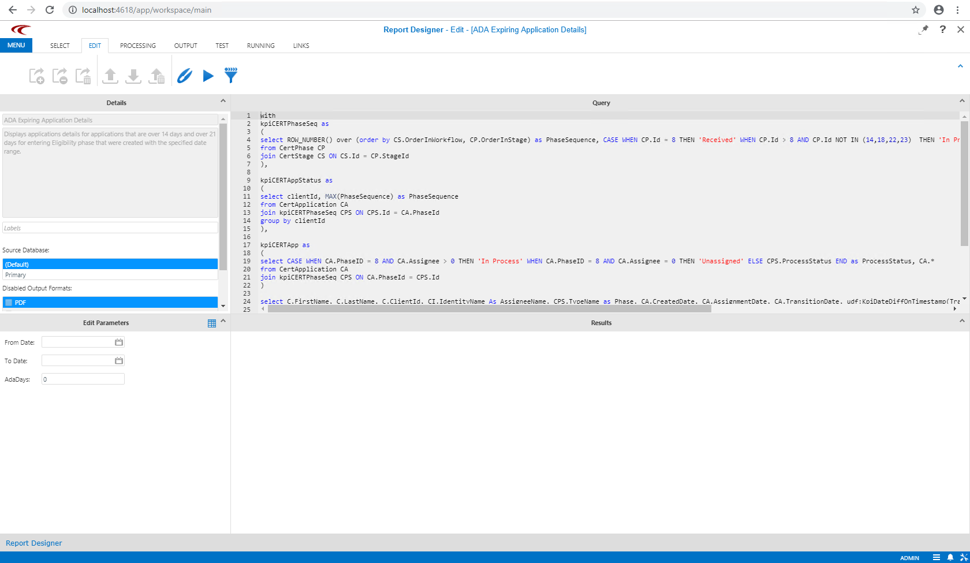Run the query with the play icon

(x=208, y=75)
